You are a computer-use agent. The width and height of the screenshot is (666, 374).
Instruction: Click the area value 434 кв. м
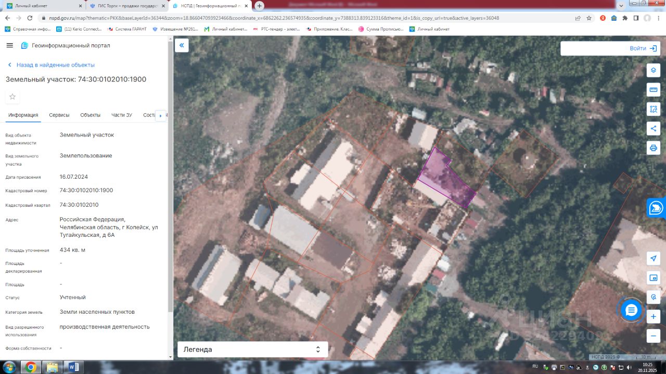(x=72, y=250)
